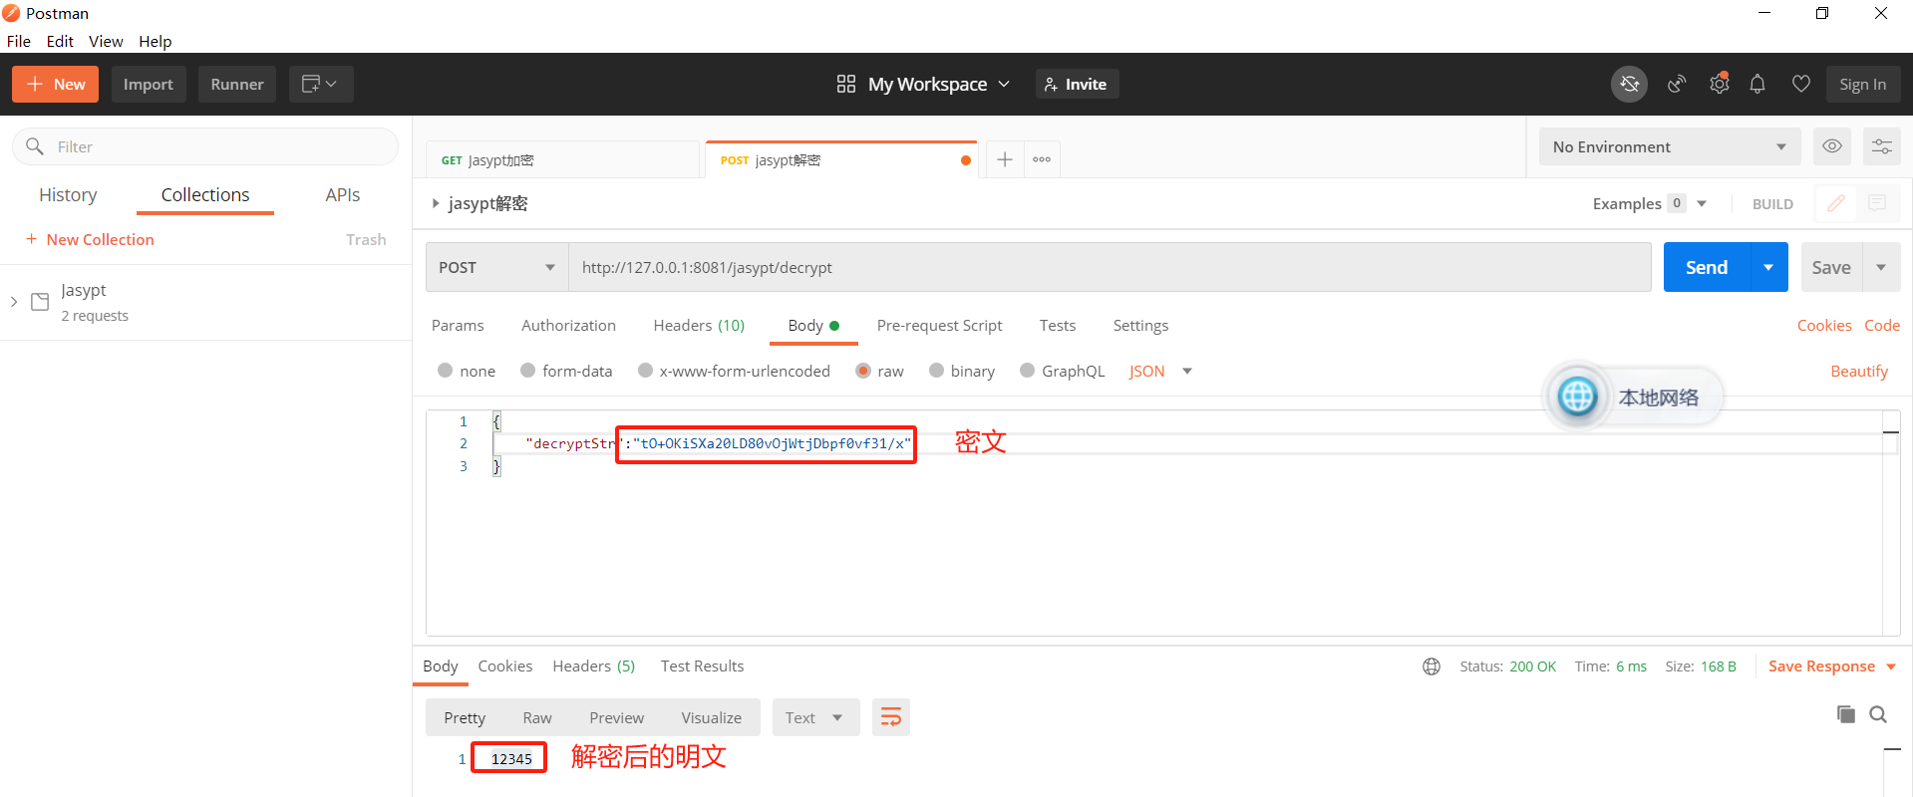Add a new request tab with plus icon
This screenshot has height=797, width=1913.
click(x=1005, y=159)
